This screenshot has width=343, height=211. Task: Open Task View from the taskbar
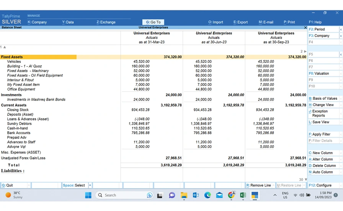160,195
